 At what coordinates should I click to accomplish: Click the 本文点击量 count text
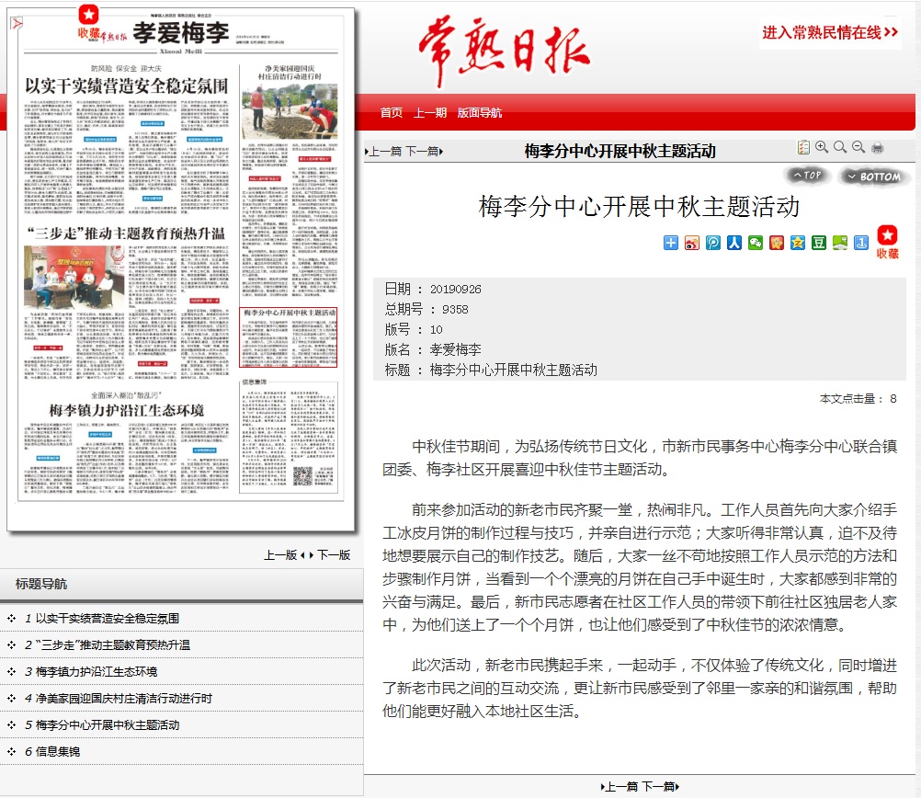coord(858,399)
